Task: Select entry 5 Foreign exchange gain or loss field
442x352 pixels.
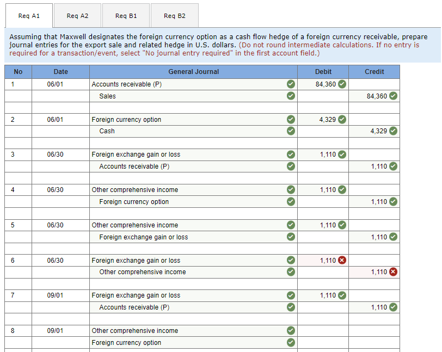Action: [193, 237]
